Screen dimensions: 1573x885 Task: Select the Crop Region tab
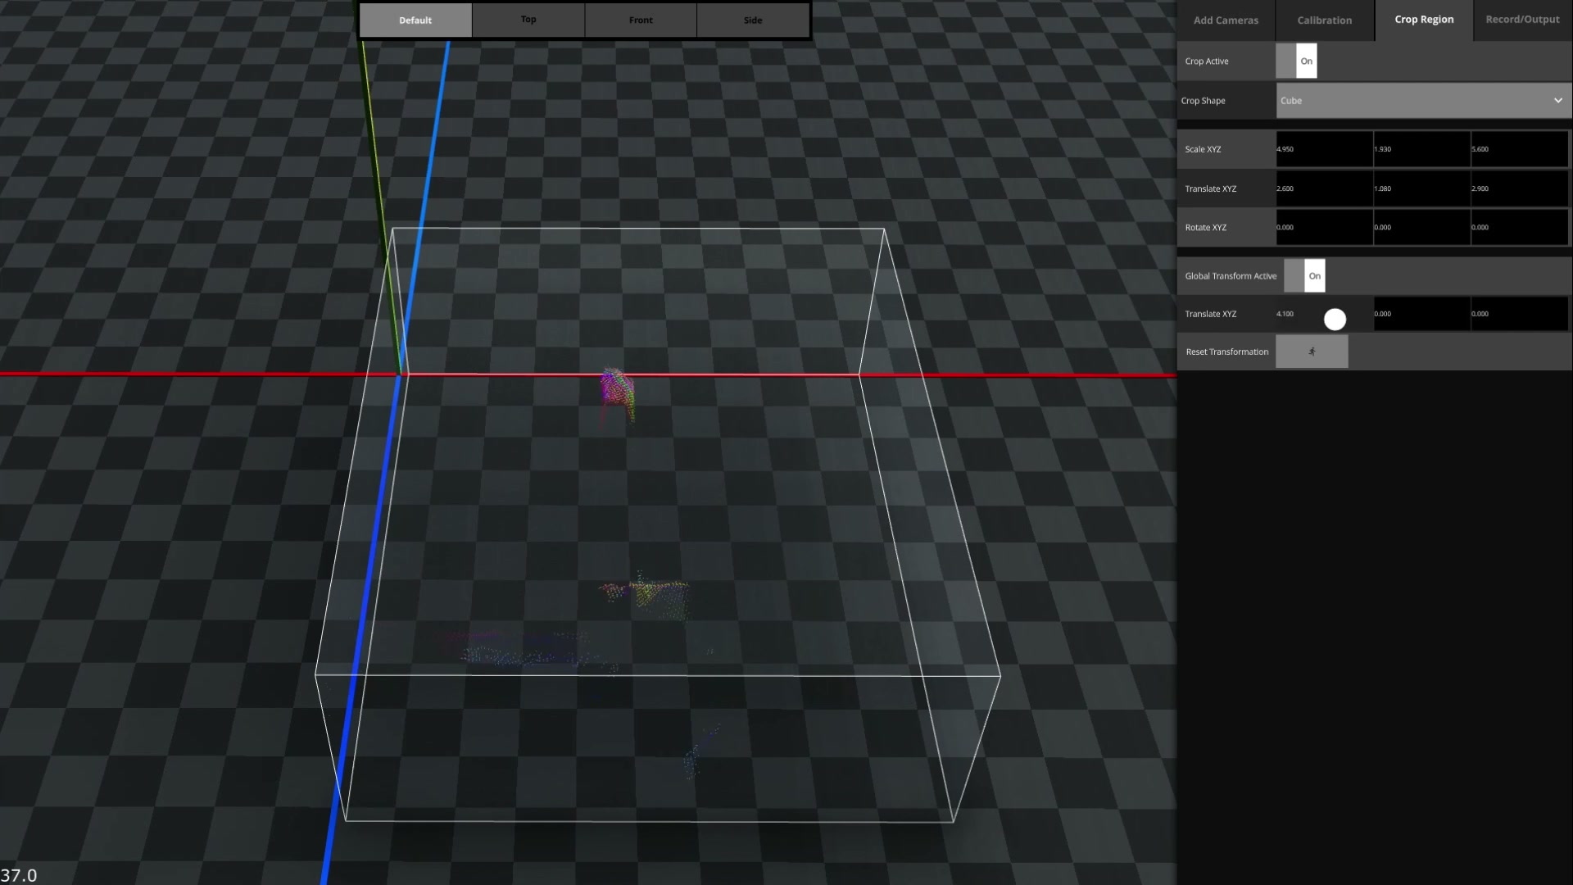(1424, 20)
